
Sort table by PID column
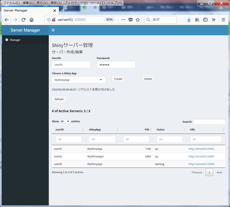[136, 130]
